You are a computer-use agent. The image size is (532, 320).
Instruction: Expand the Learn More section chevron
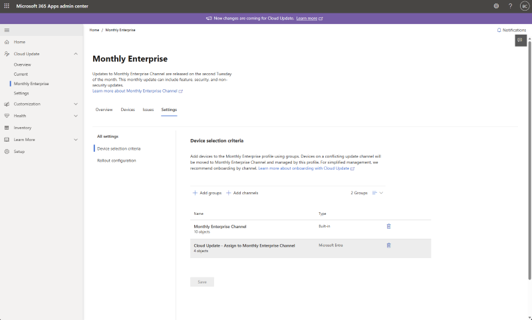coord(76,140)
